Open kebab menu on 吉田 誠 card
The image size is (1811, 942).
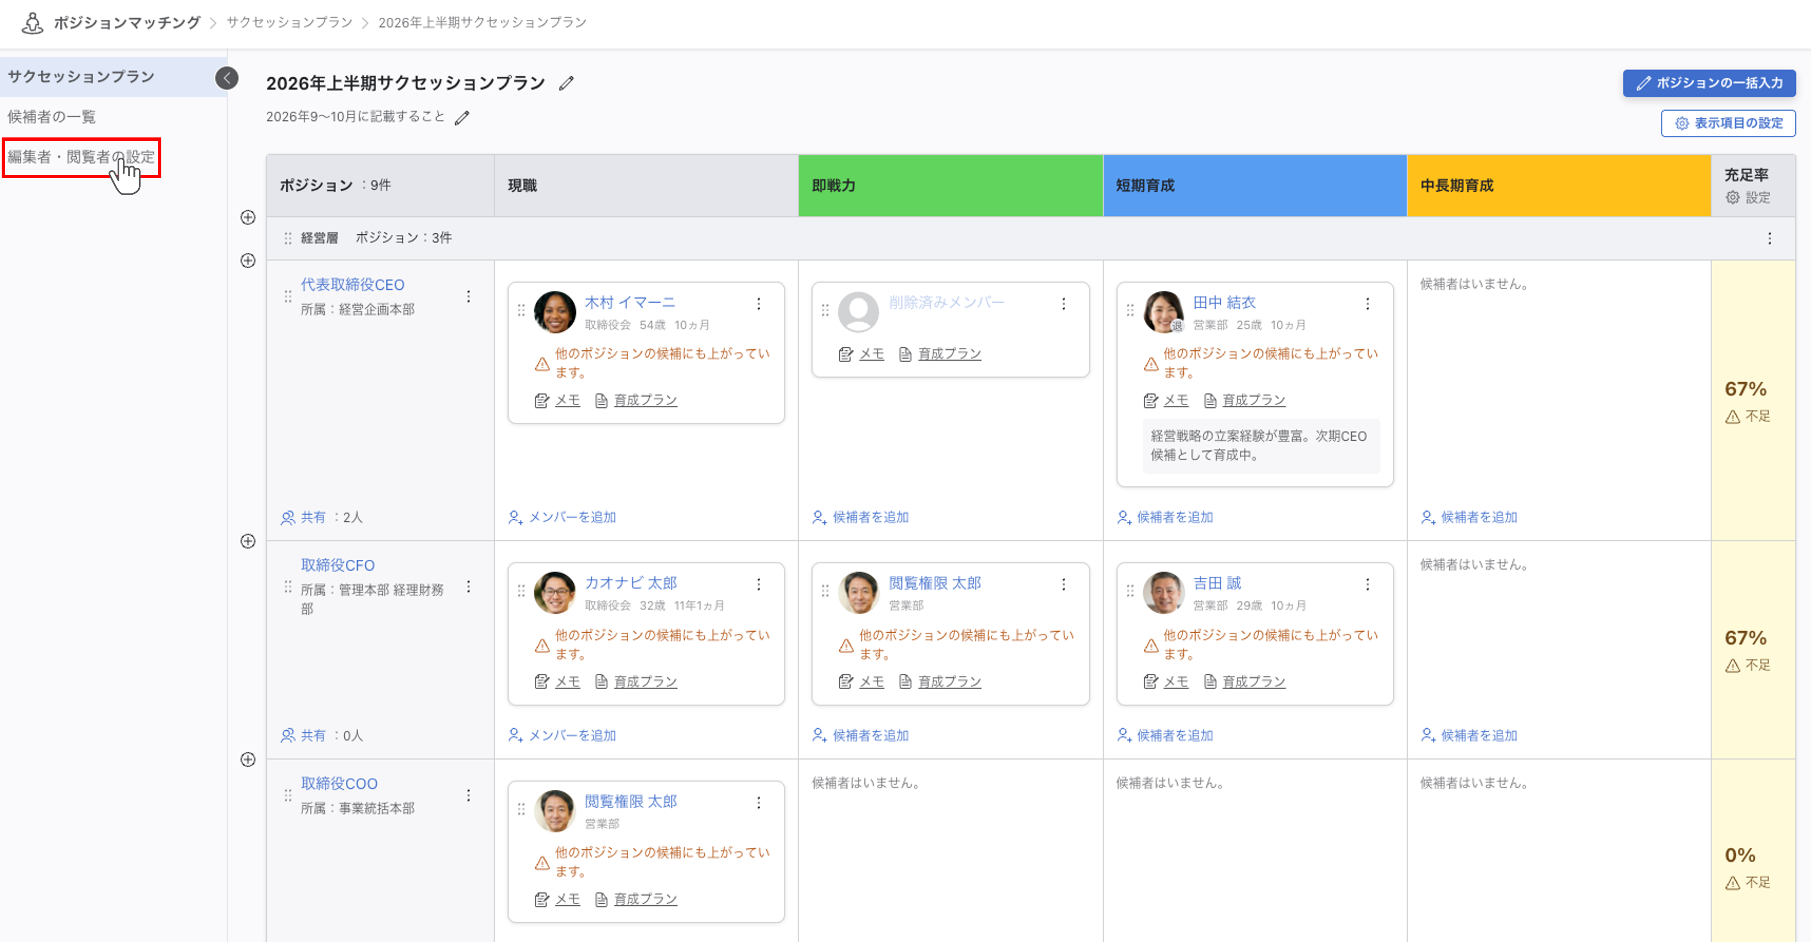coord(1367,584)
